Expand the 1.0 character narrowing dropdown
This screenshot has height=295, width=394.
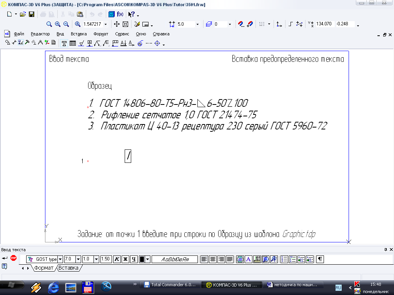96,259
